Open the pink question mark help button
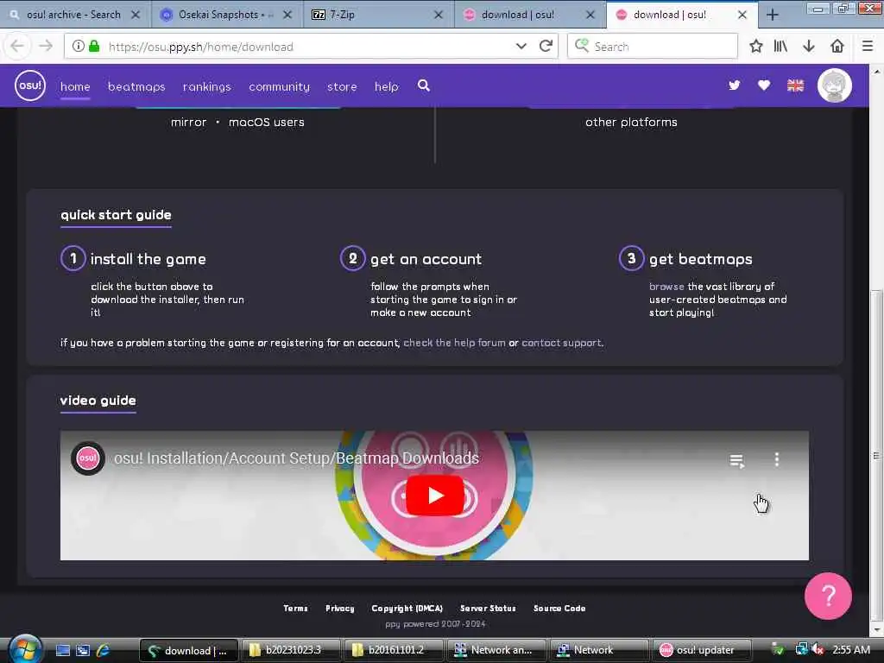This screenshot has height=663, width=884. click(828, 596)
